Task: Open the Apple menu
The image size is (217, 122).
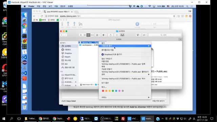Action: click(x=25, y=6)
